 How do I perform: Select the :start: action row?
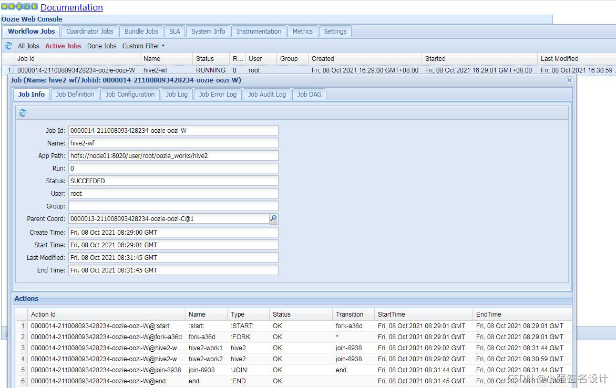(293, 326)
